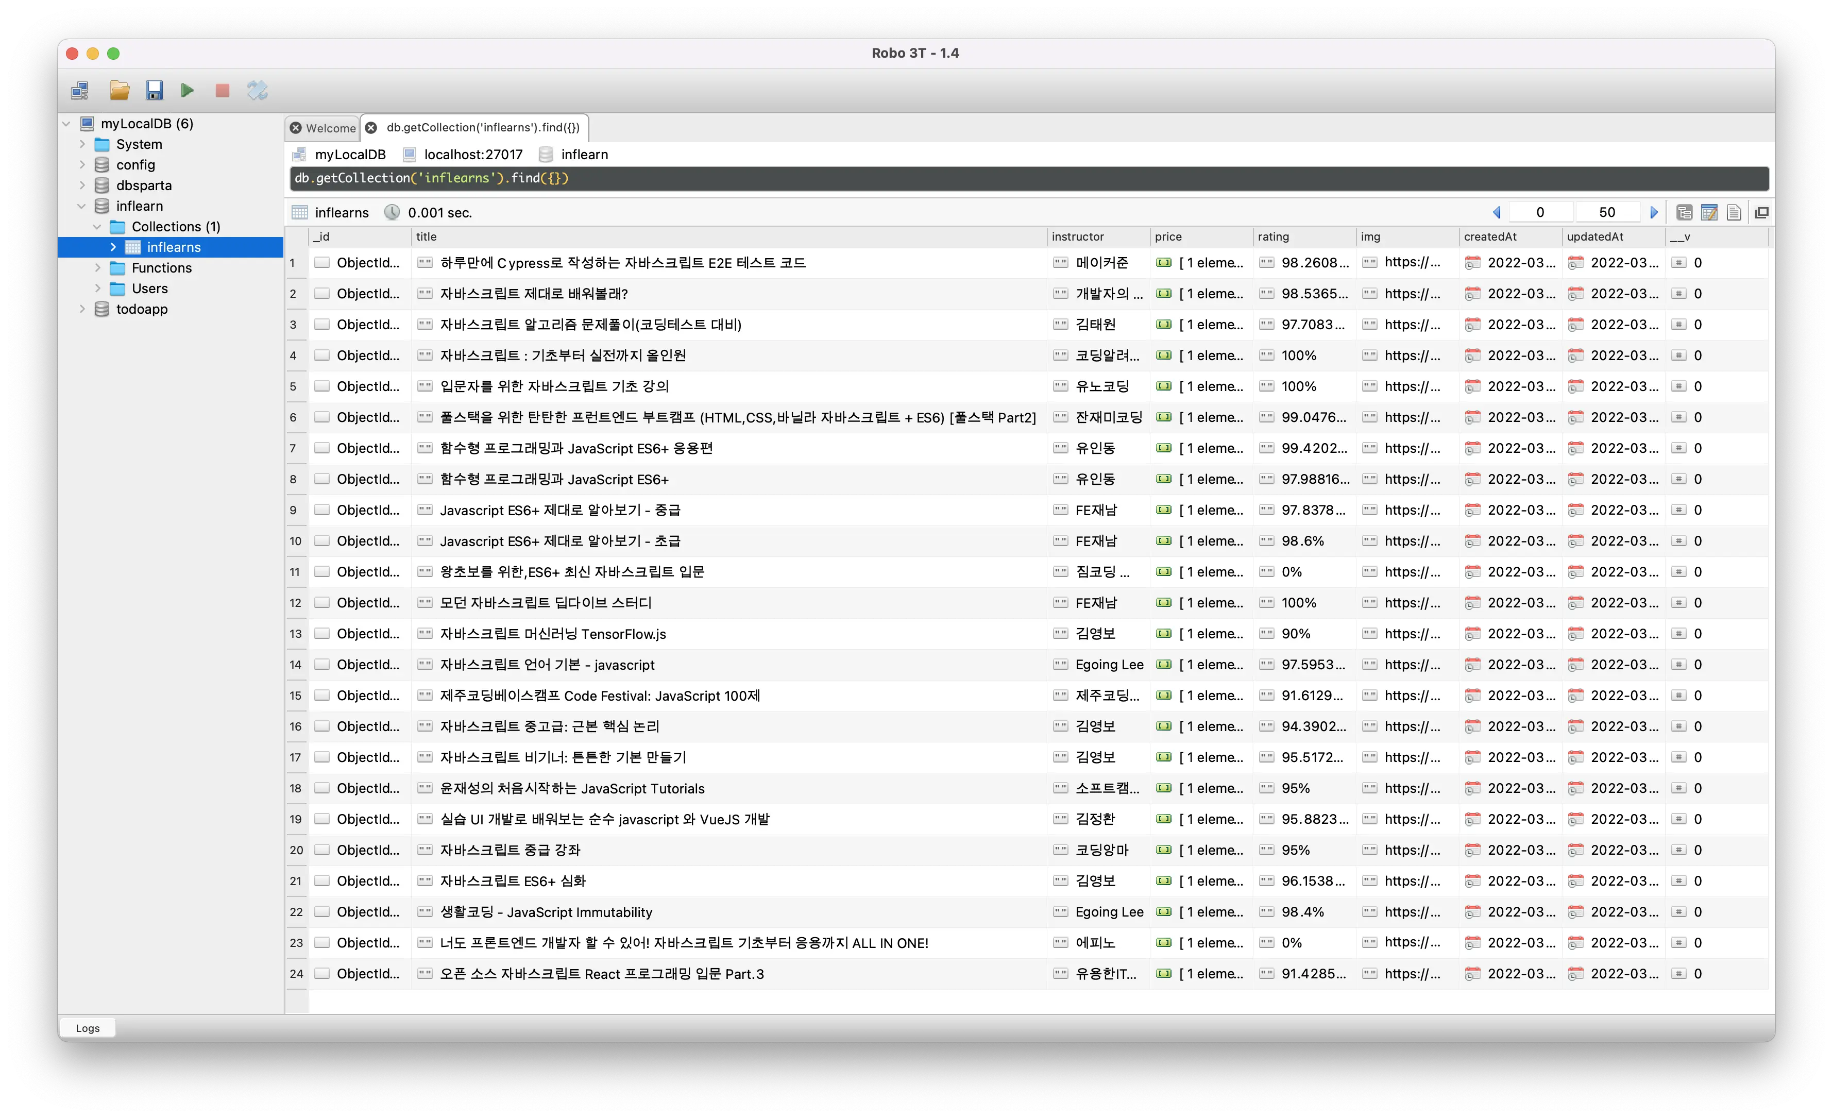Expand the dbsparta database node
Screen dimensions: 1833x1118
82,185
